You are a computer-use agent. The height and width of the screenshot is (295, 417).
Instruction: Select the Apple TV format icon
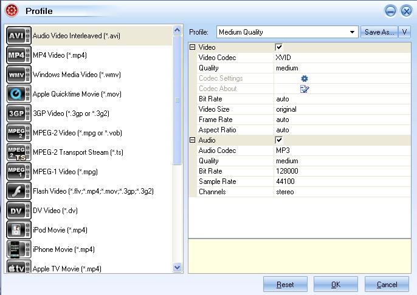click(19, 266)
